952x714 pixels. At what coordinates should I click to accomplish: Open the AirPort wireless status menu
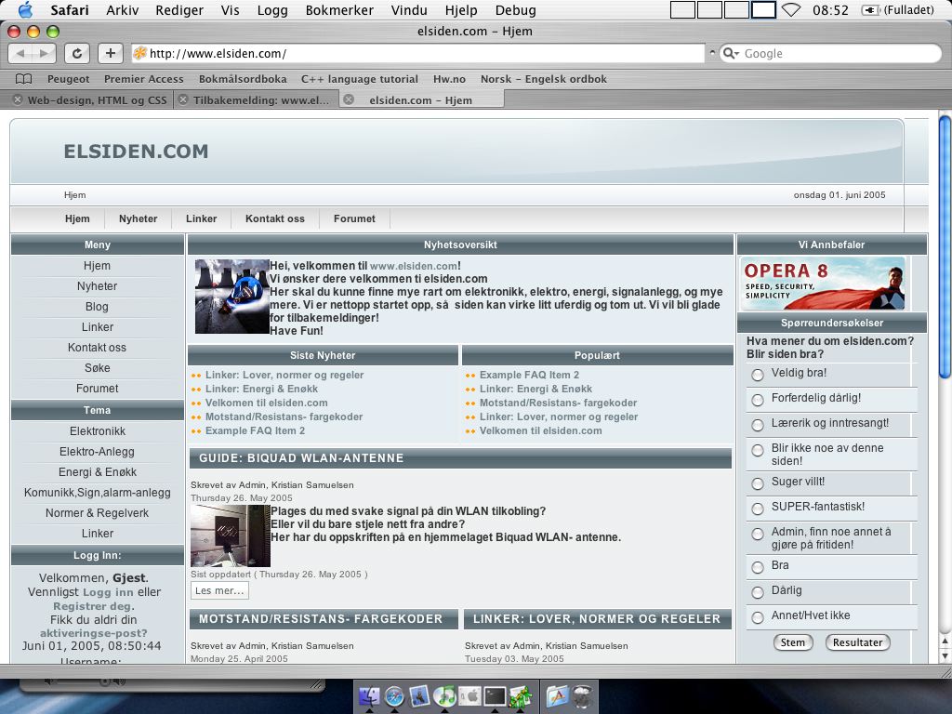790,9
